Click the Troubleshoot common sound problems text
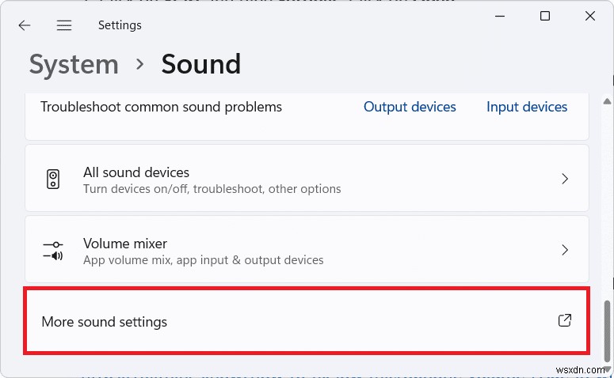The height and width of the screenshot is (378, 614). (161, 107)
